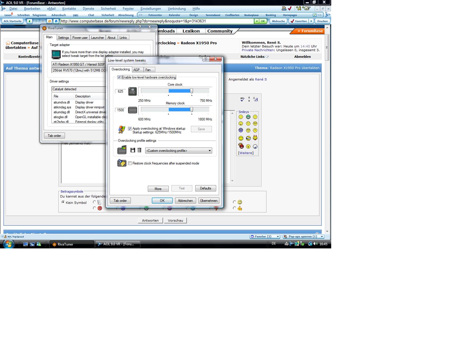Click the memory clock chip icon
460x345 pixels.
[132, 110]
